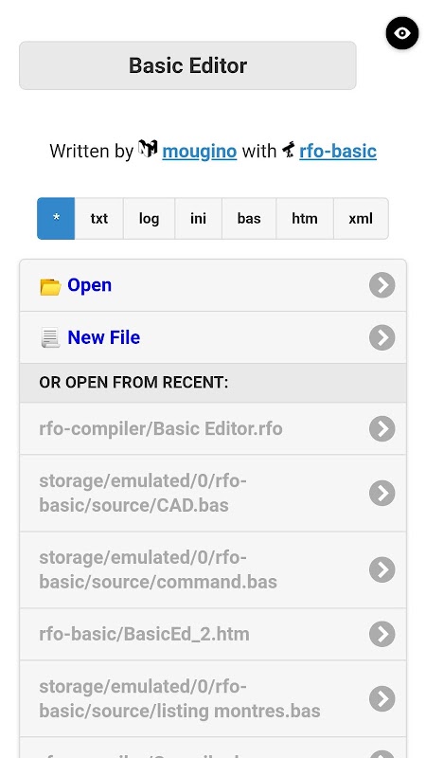Click the arrow beside Basic Editor.rfo

click(382, 429)
